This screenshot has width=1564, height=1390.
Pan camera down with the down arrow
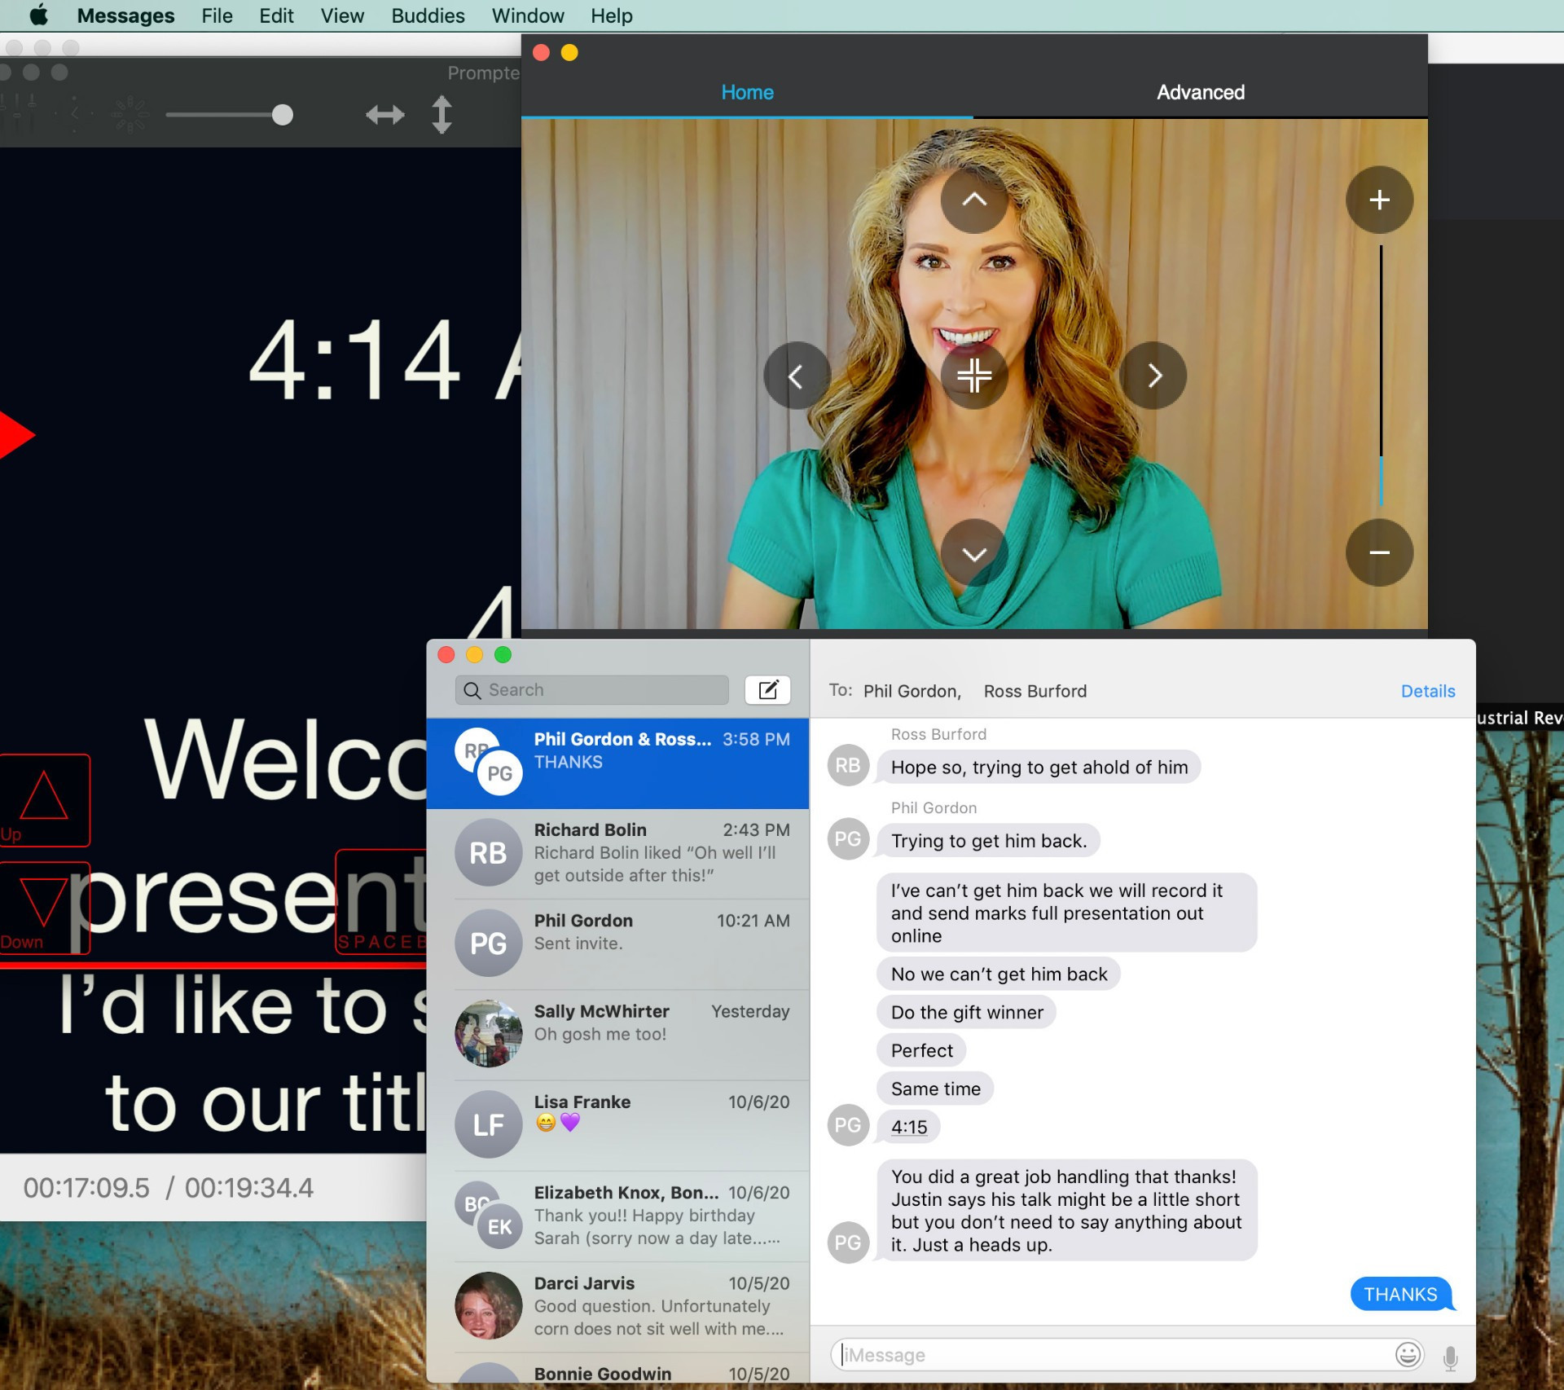coord(973,553)
